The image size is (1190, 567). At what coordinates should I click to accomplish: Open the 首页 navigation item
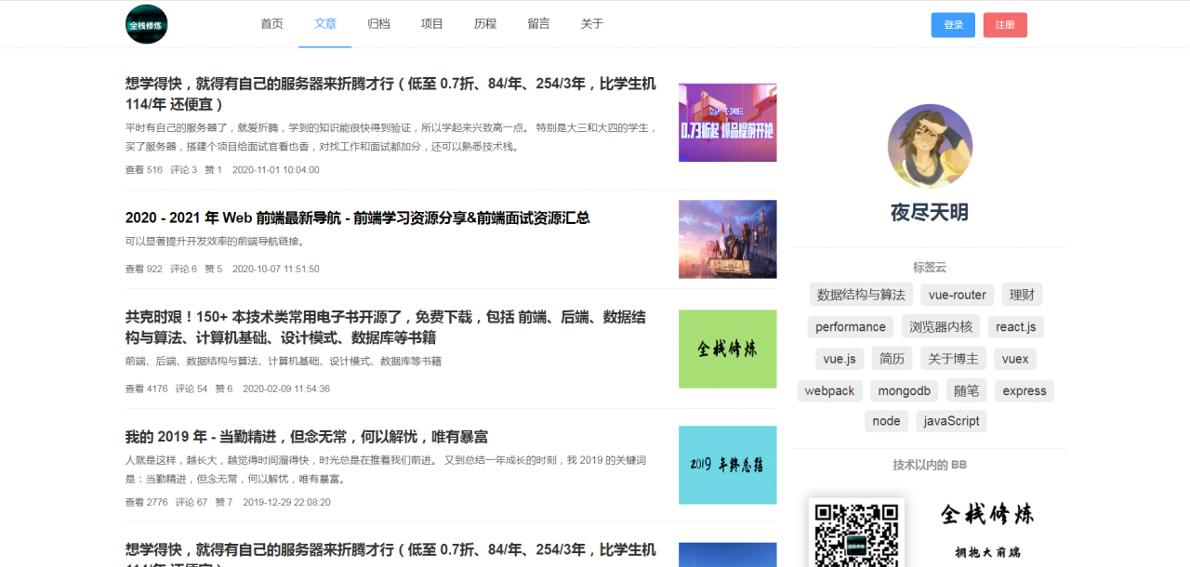(x=271, y=24)
